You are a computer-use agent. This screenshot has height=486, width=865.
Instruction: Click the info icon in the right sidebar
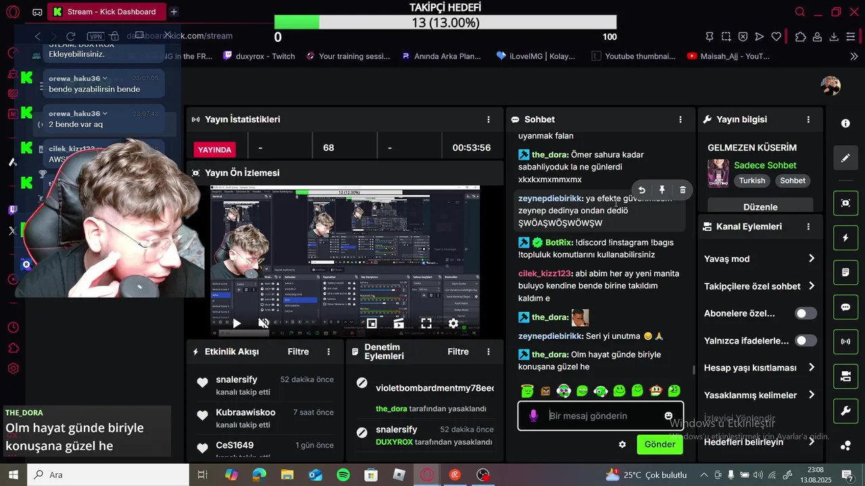(845, 124)
